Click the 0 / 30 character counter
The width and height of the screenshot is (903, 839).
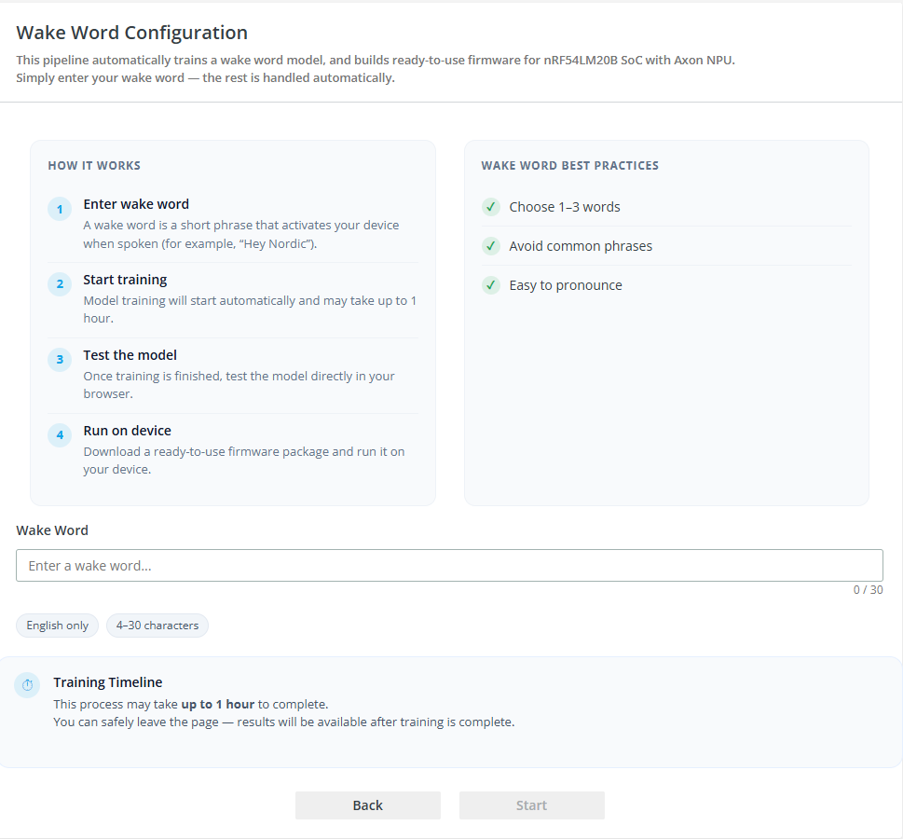tap(868, 590)
